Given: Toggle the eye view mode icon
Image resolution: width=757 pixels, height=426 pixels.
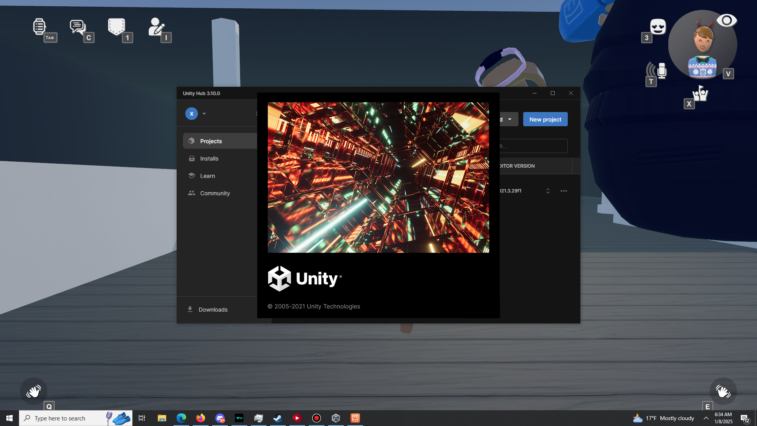Looking at the screenshot, I should (726, 21).
